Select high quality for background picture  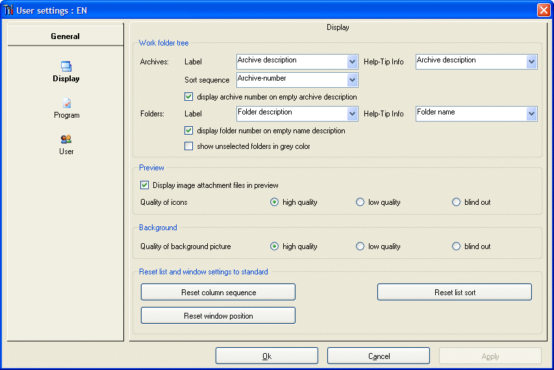274,246
